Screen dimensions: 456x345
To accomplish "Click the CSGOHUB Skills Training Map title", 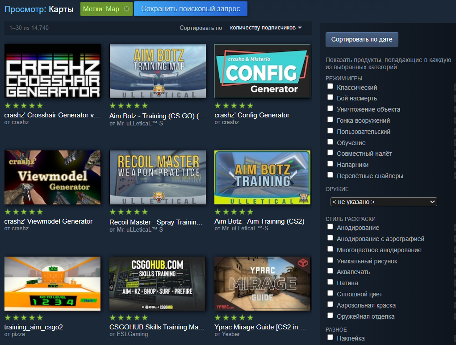I will (x=157, y=327).
